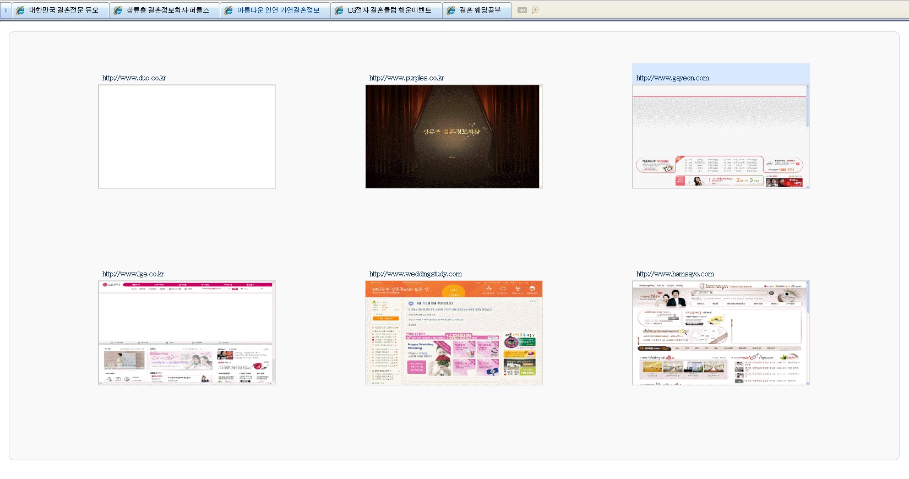Select the weddingstudy.com page thumbnail
Screen dimensions: 909x479
click(x=454, y=333)
